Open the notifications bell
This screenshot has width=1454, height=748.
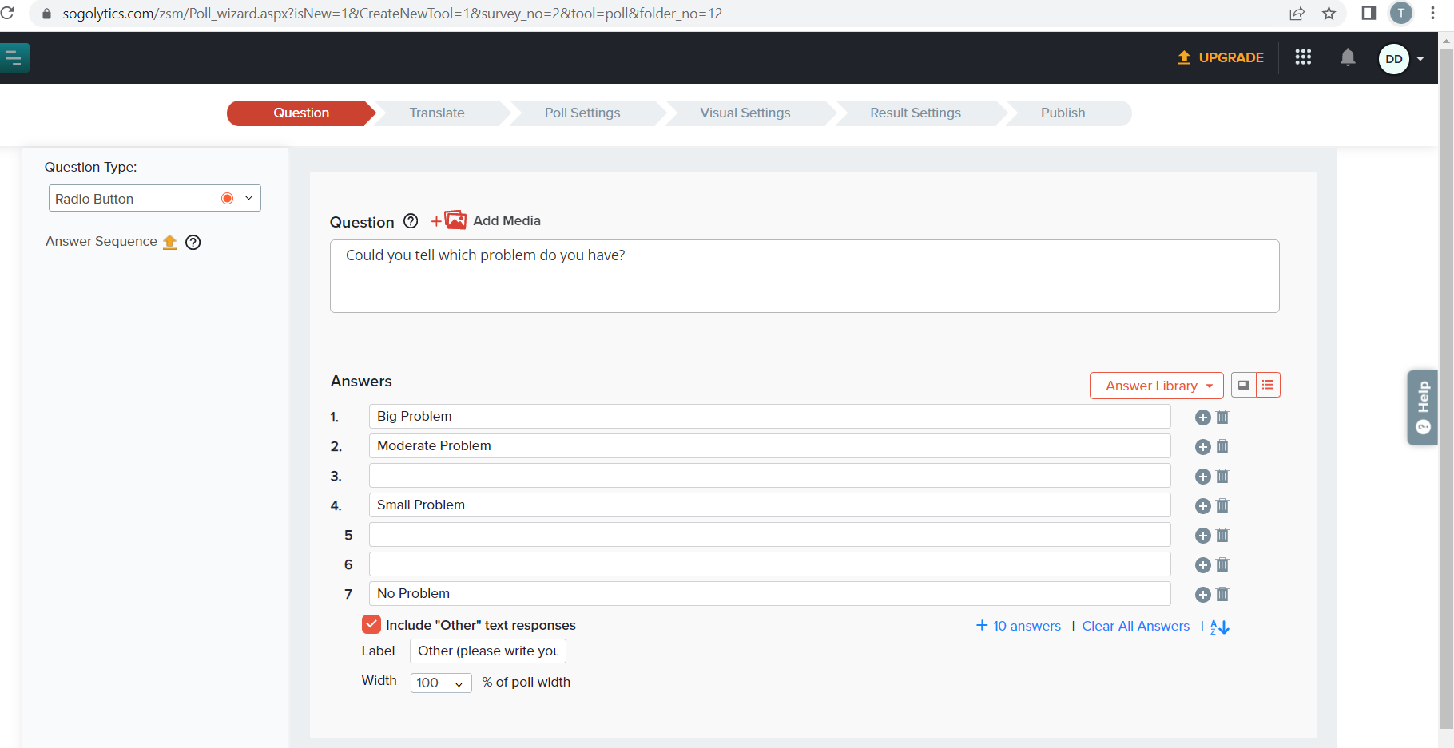[x=1348, y=57]
